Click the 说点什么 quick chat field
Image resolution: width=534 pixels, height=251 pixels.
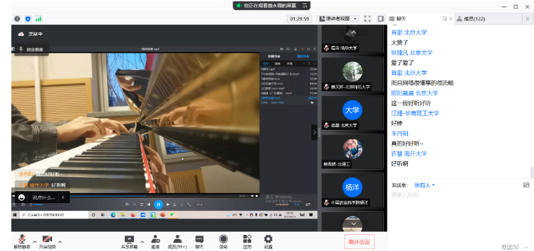43,197
